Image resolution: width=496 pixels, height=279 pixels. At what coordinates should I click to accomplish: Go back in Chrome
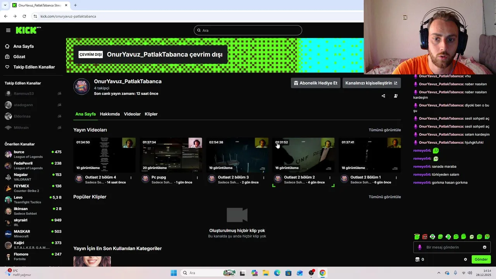coord(5,16)
